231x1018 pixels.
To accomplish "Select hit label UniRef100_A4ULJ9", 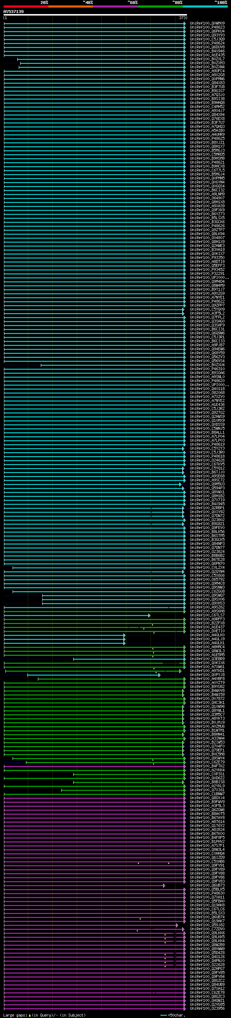I will pyautogui.click(x=207, y=639).
